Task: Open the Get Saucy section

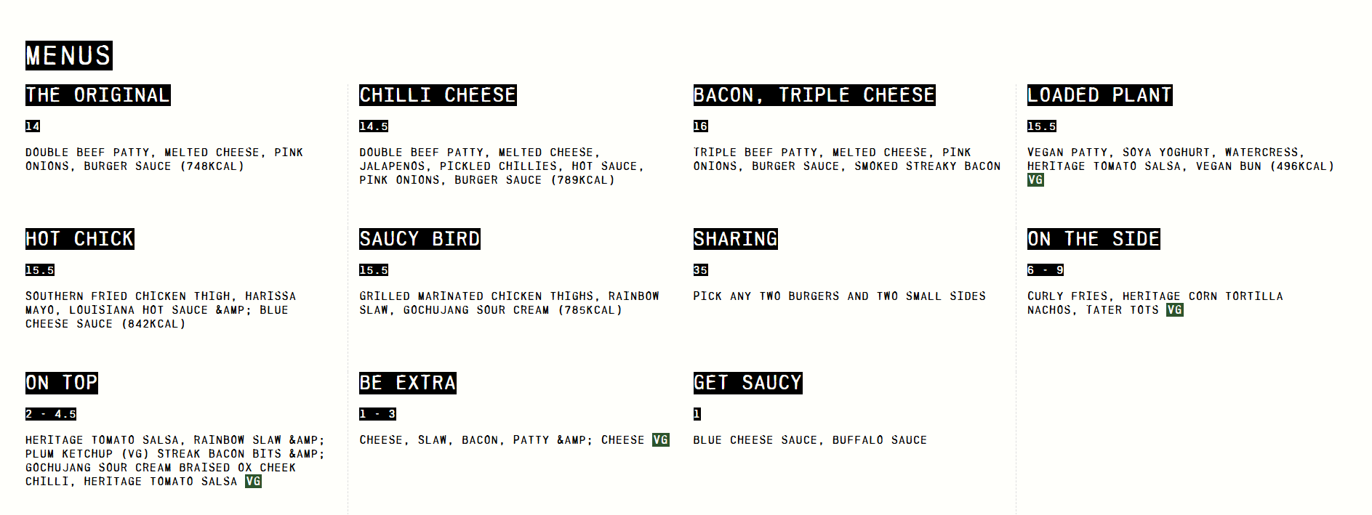Action: pos(747,383)
